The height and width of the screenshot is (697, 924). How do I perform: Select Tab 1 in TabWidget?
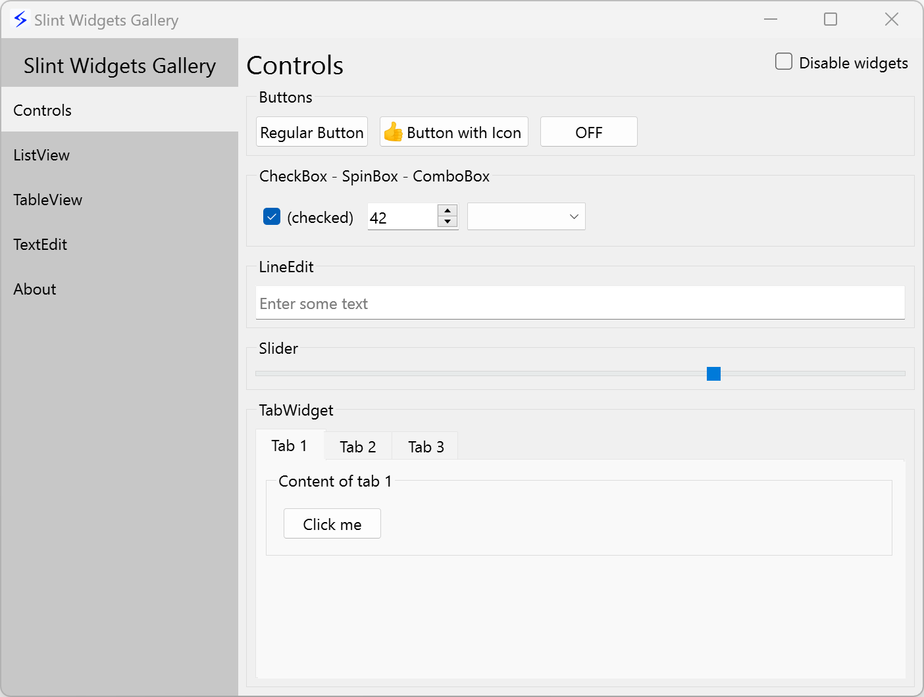[x=290, y=446]
